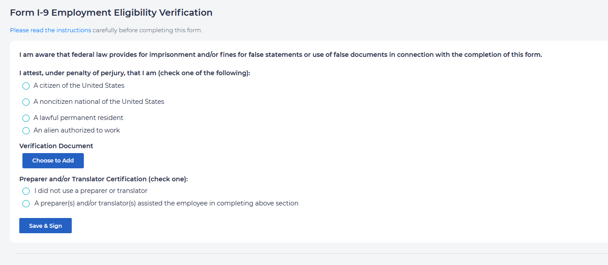Image resolution: width=608 pixels, height=265 pixels.
Task: Choose the preparer assisted the employee radio button
Action: [x=26, y=204]
